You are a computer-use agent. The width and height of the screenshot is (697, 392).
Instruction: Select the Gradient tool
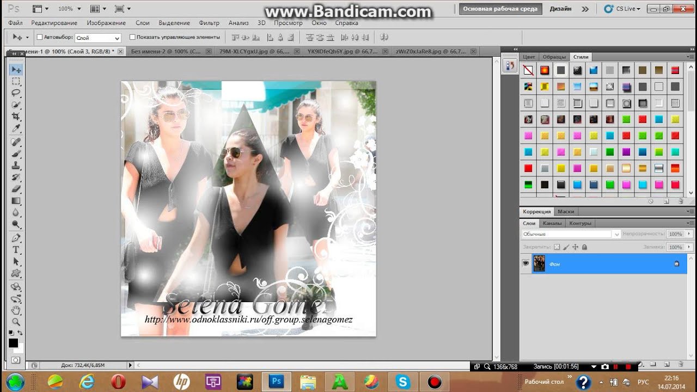(x=16, y=201)
